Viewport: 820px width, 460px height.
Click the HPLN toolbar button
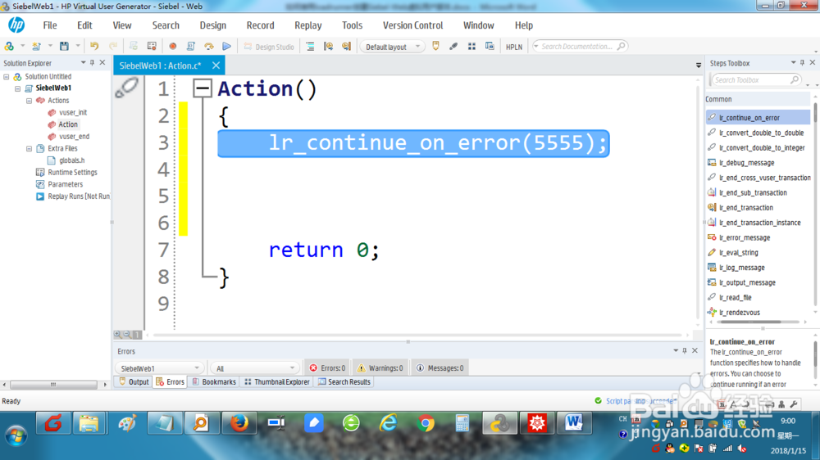point(514,47)
